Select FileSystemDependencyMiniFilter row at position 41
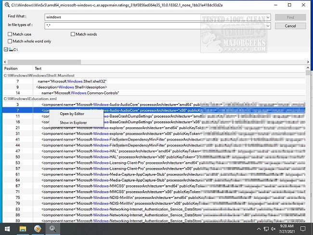This screenshot has width=313, height=235. click(x=154, y=139)
